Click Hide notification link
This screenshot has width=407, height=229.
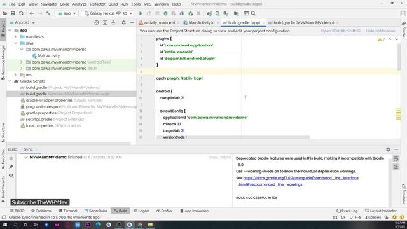(380, 31)
